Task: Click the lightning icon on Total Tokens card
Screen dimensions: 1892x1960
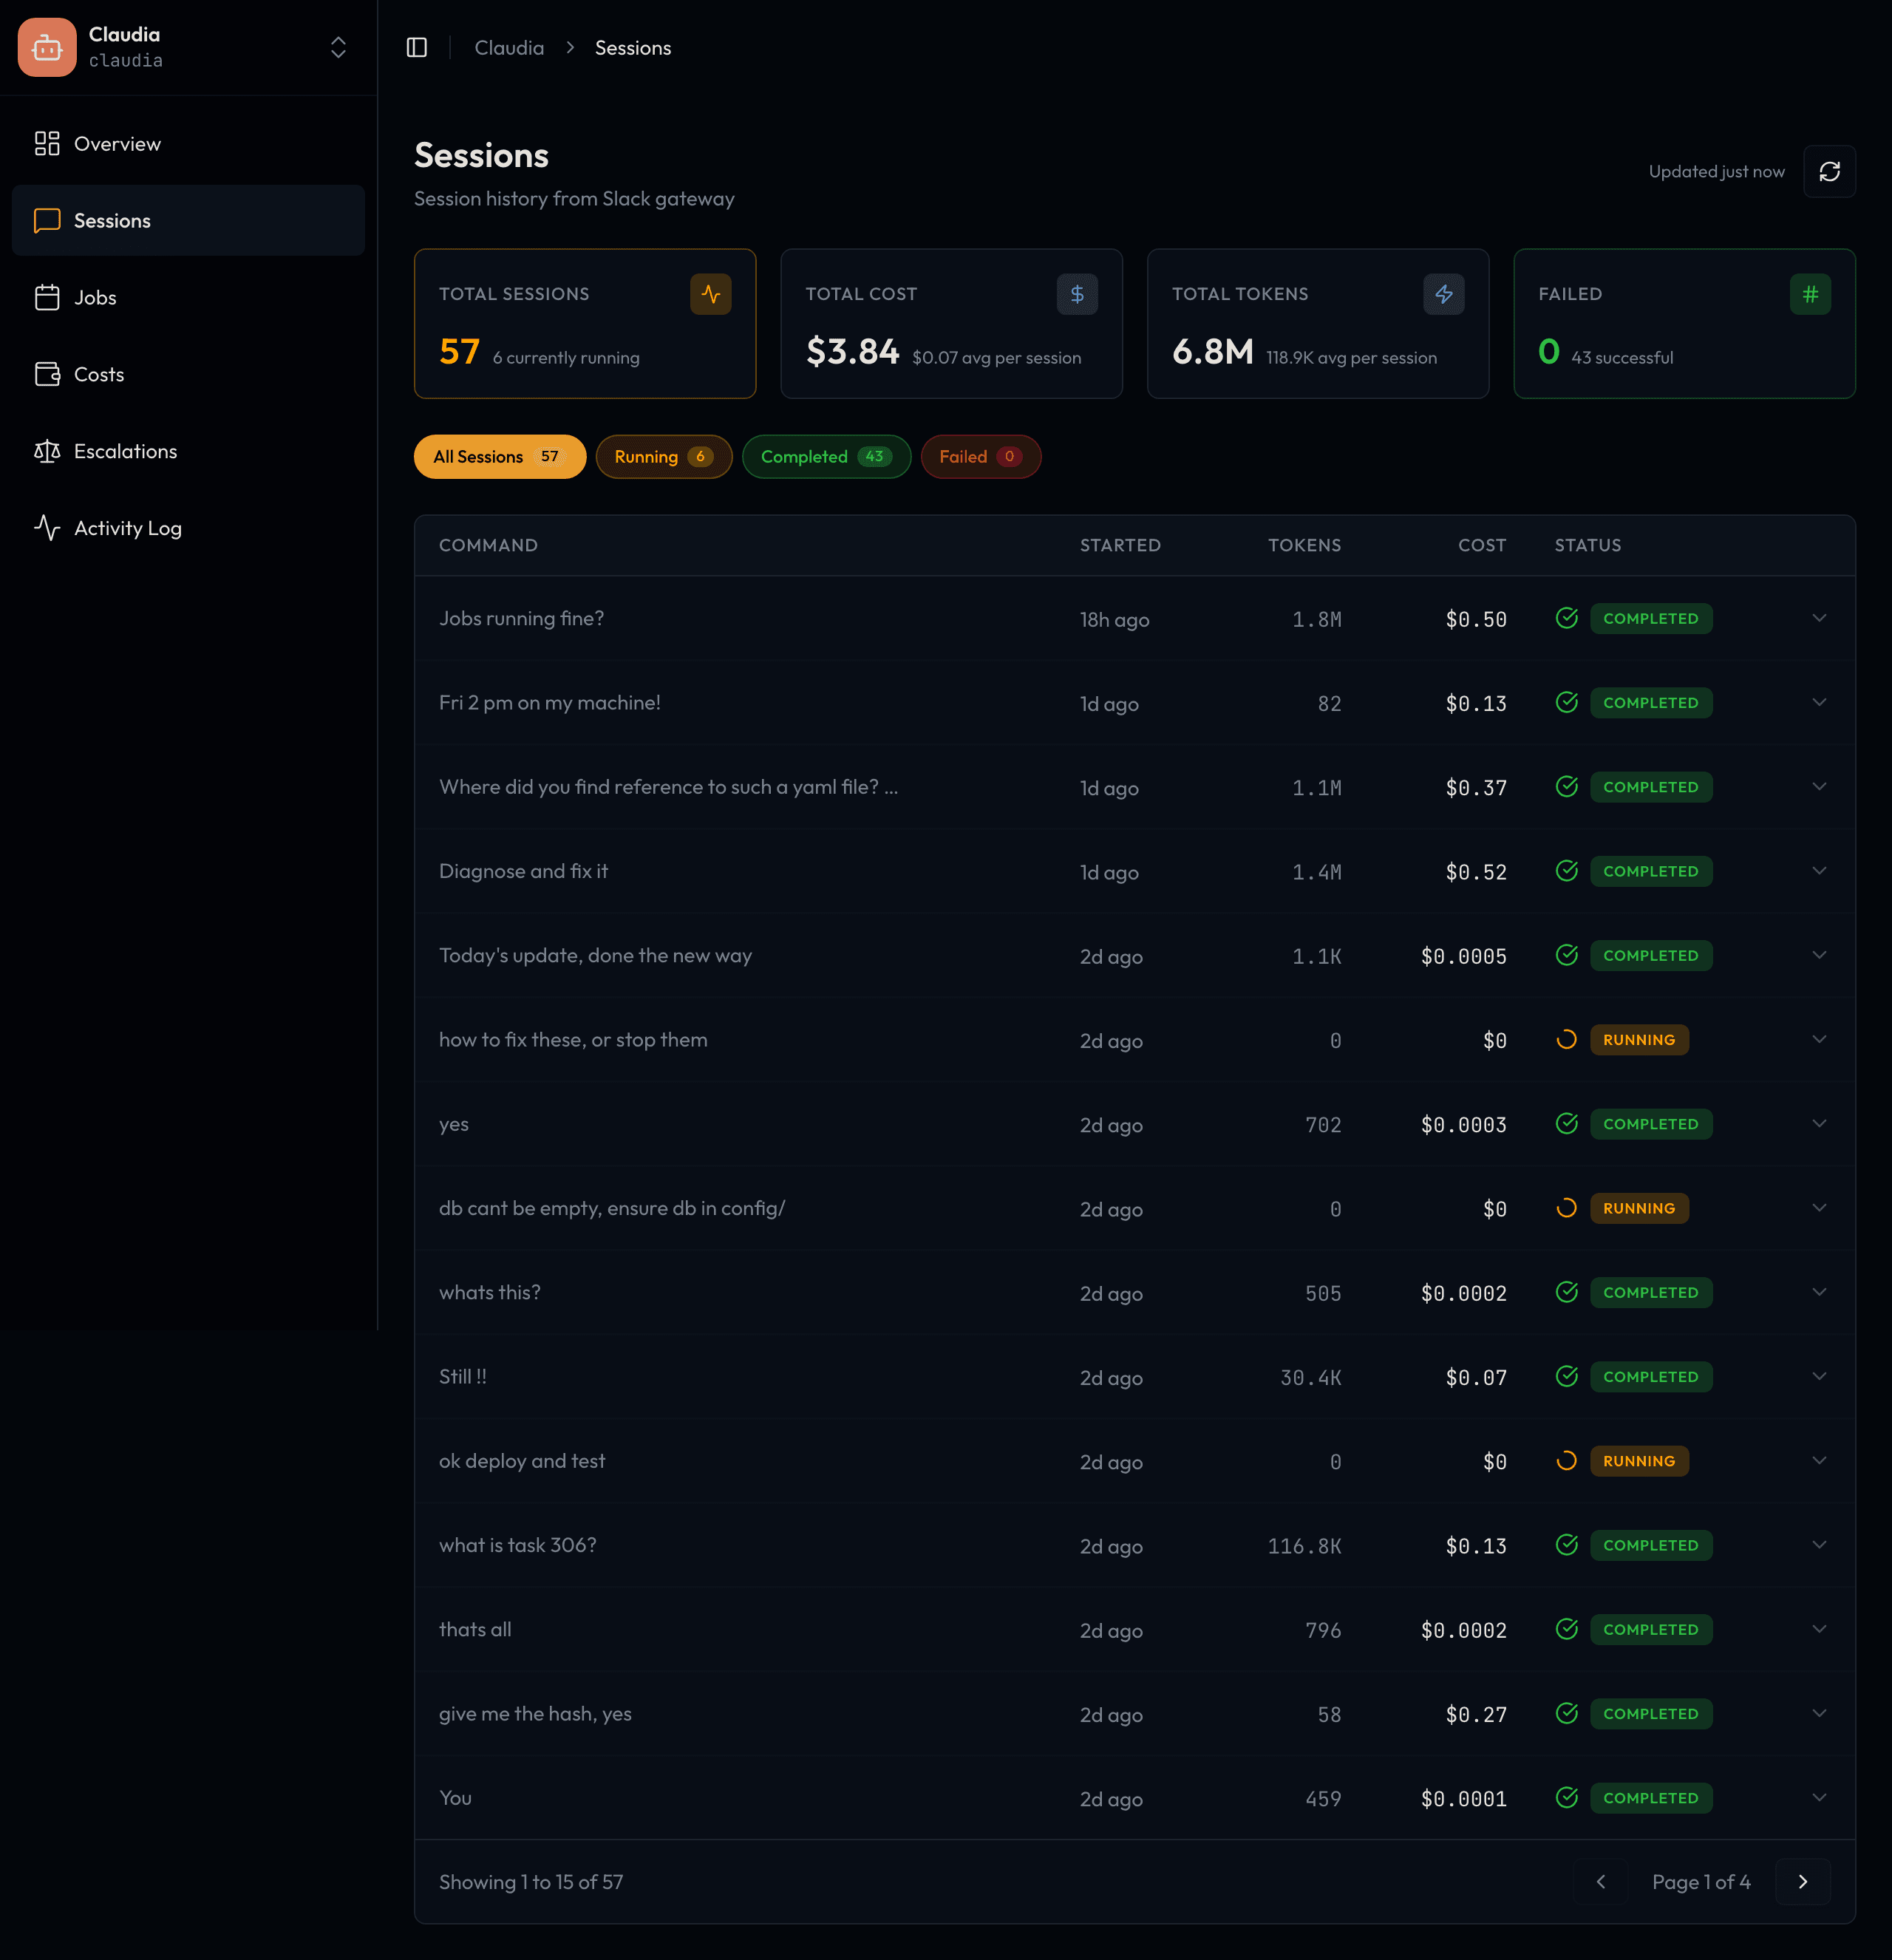Action: (x=1443, y=294)
